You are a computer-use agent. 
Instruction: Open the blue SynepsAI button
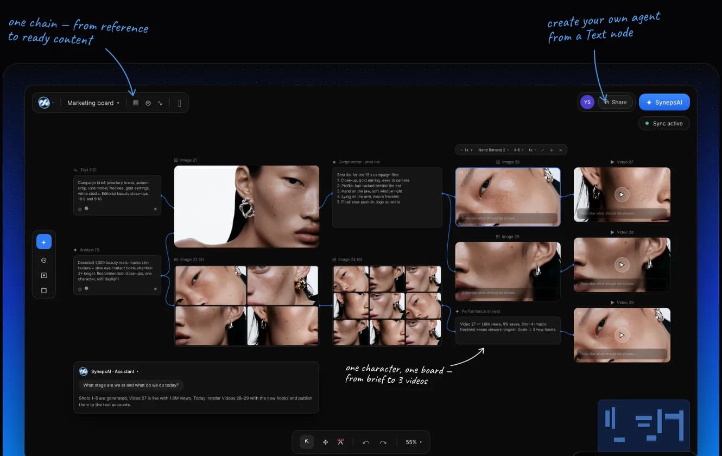point(664,102)
